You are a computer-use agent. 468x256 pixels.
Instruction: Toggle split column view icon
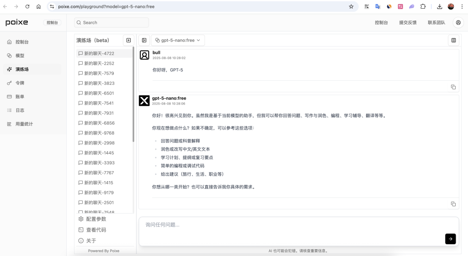[x=453, y=40]
